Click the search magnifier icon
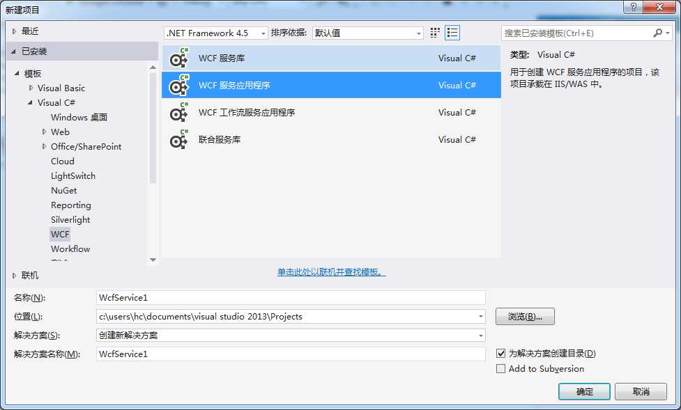Image resolution: width=681 pixels, height=410 pixels. click(657, 33)
